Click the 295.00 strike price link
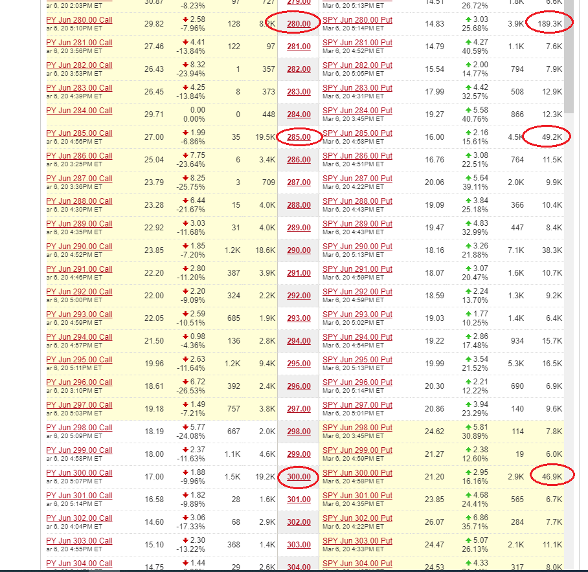The width and height of the screenshot is (588, 572). pyautogui.click(x=299, y=364)
